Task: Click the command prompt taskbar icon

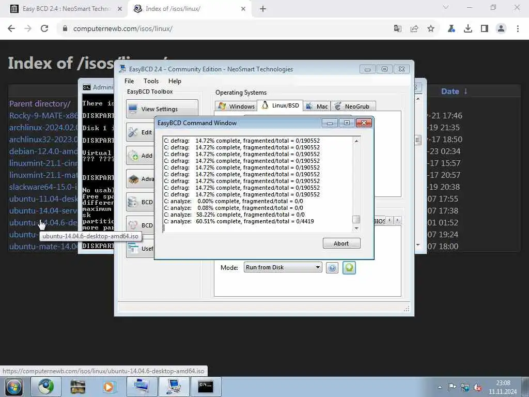Action: tap(206, 387)
